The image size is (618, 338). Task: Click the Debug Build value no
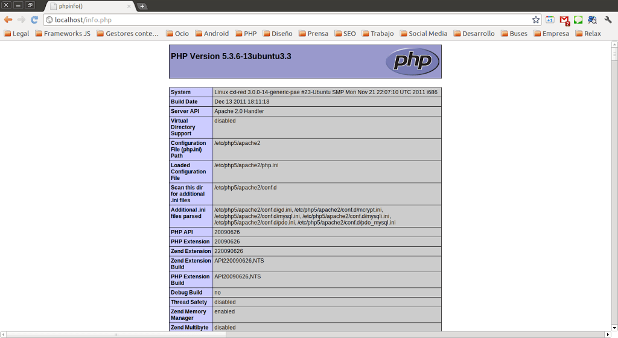(217, 293)
